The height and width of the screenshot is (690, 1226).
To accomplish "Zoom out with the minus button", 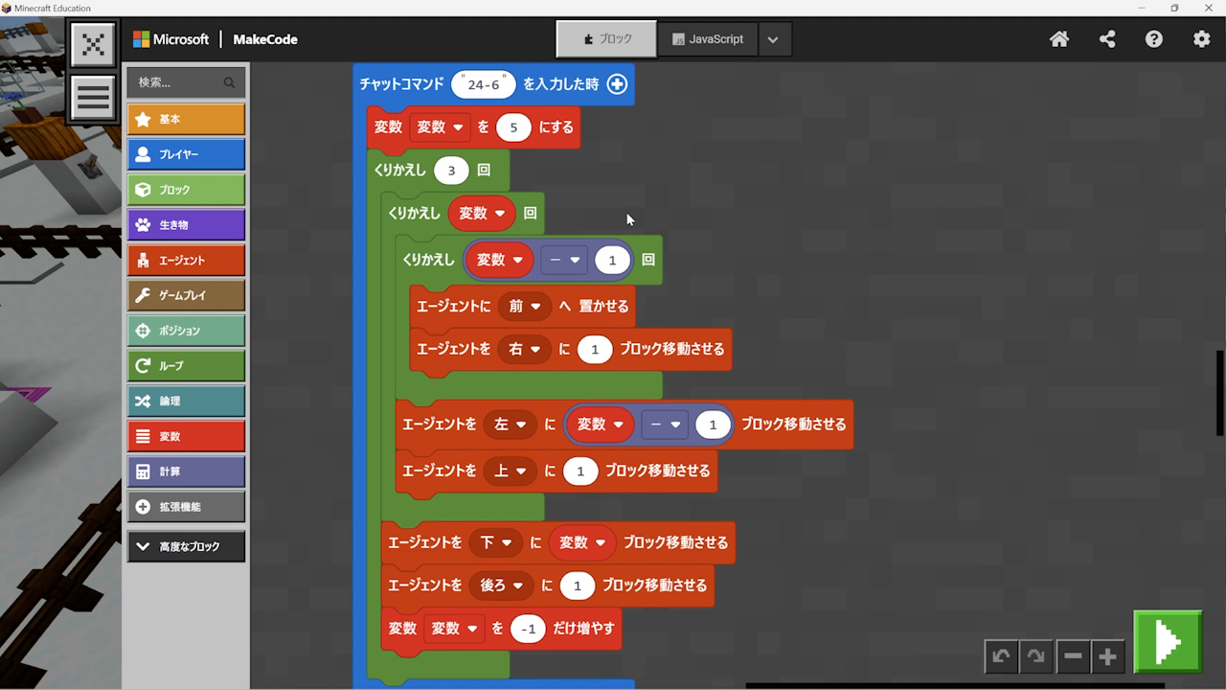I will click(1073, 656).
